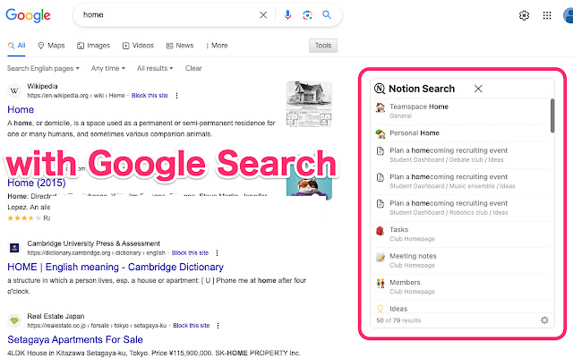This screenshot has width=573, height=358.
Task: Open the Any time filter dropdown
Action: coord(108,68)
